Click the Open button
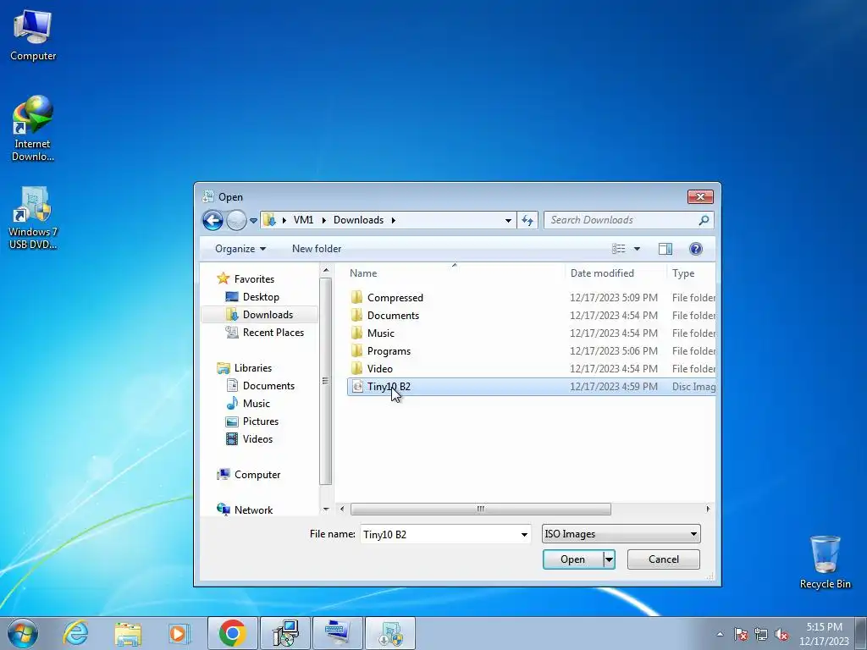This screenshot has height=650, width=867. 572,559
